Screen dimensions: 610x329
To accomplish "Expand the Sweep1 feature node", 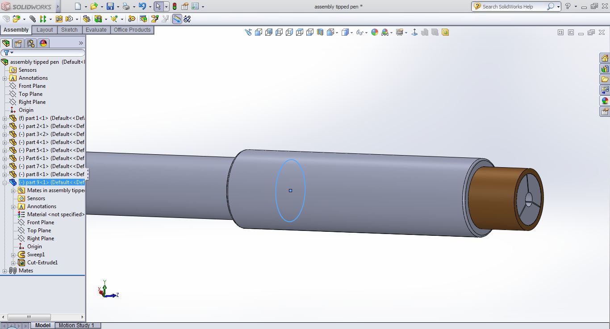I will [x=13, y=255].
